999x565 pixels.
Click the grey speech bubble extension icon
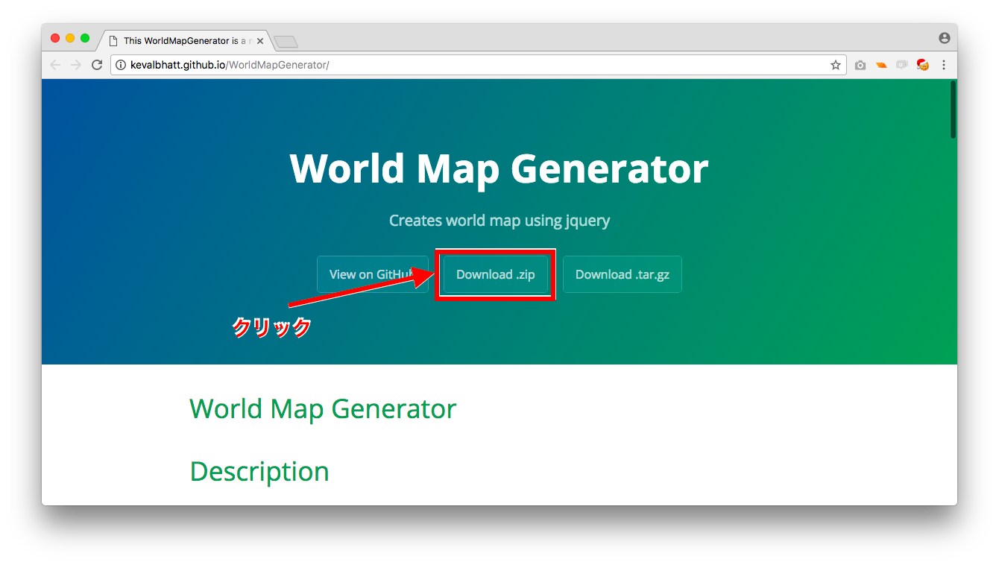(902, 66)
